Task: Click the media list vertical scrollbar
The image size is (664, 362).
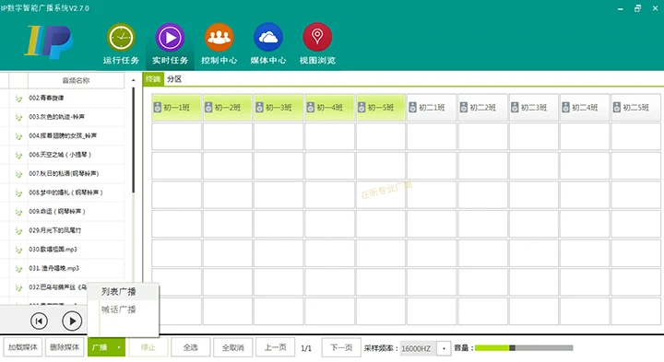Action: coord(134,140)
